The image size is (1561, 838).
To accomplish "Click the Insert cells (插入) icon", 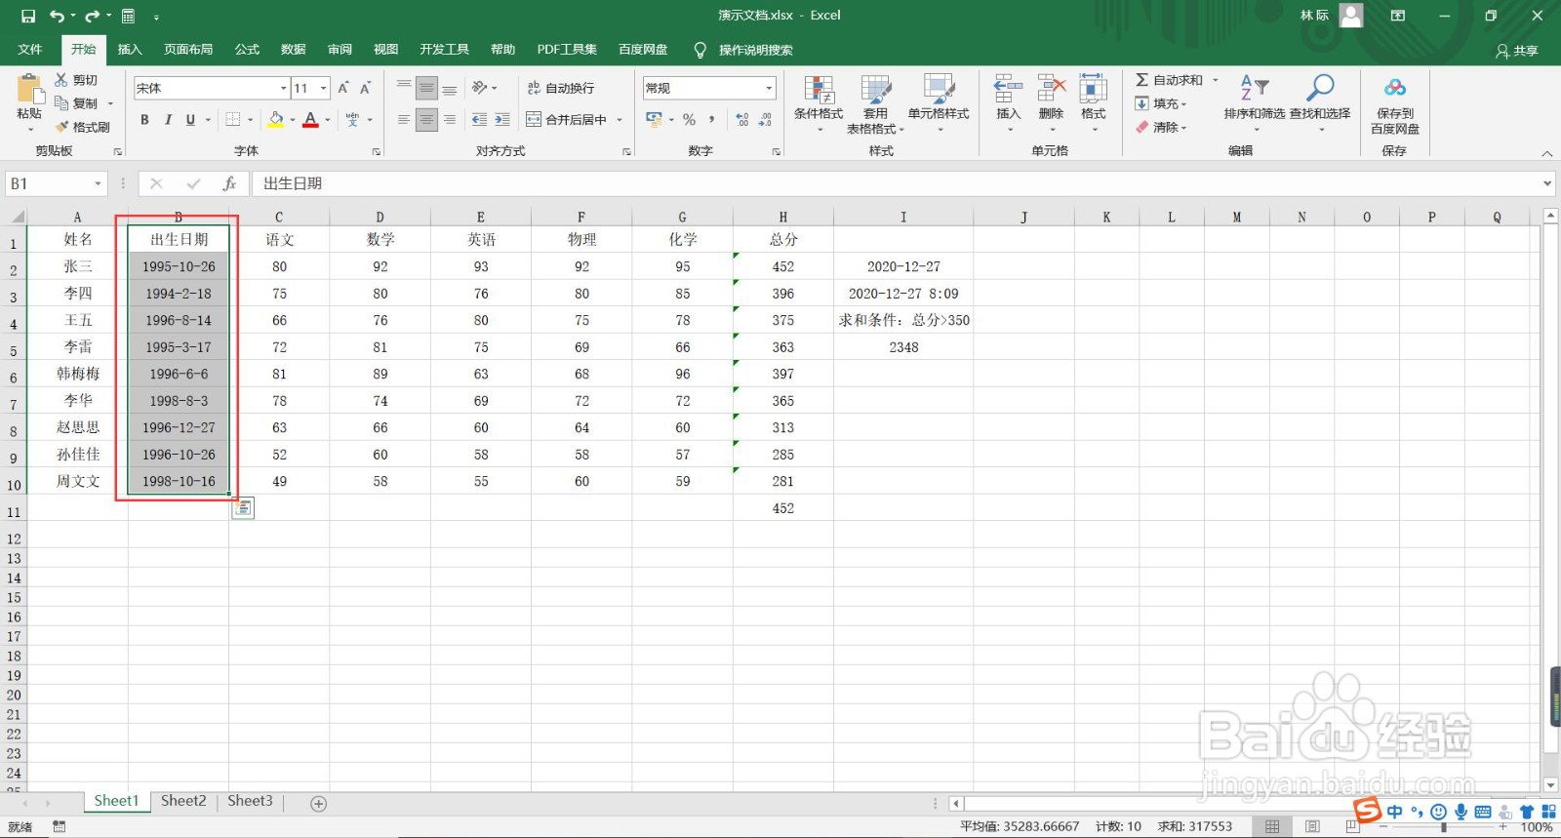I will point(1009,90).
